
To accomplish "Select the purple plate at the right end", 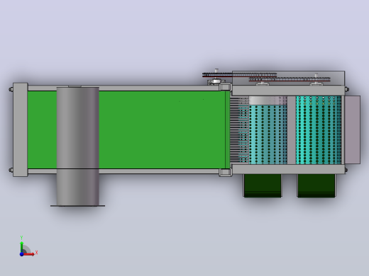I will coord(353,130).
